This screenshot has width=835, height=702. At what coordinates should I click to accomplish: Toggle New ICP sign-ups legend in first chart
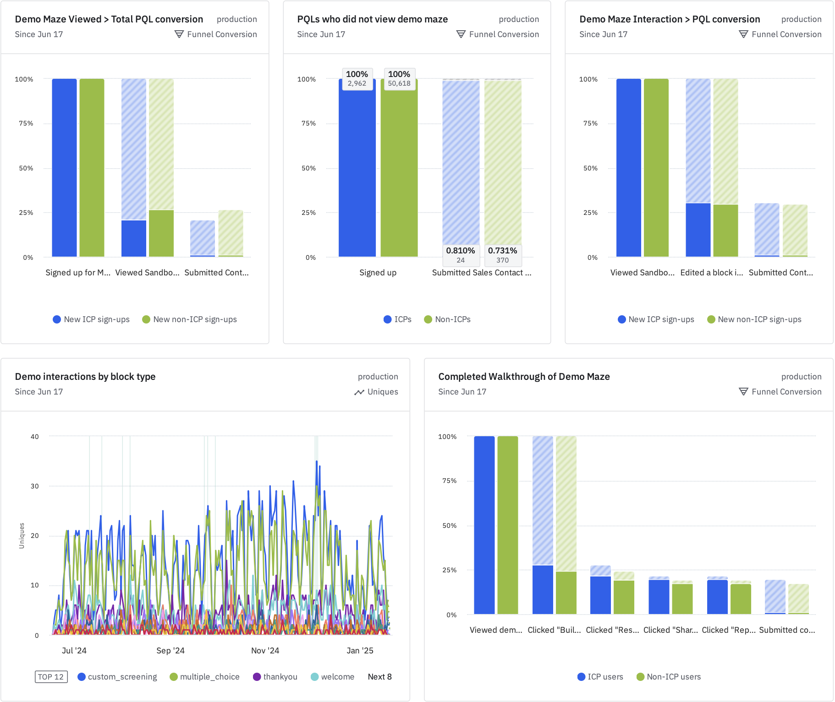91,319
